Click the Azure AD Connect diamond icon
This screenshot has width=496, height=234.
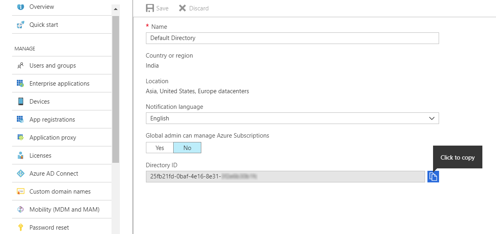[20, 174]
